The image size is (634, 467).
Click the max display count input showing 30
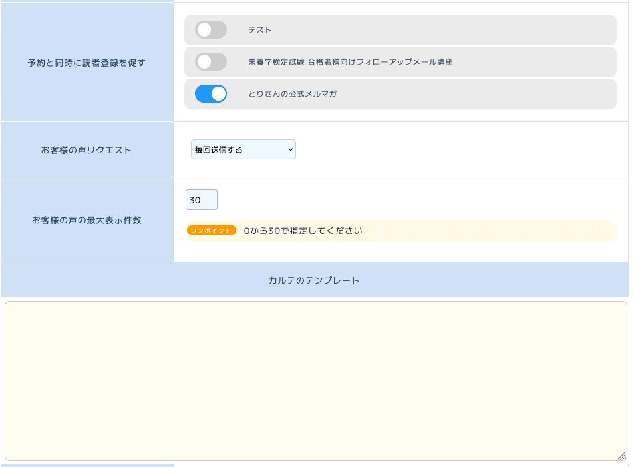point(201,199)
